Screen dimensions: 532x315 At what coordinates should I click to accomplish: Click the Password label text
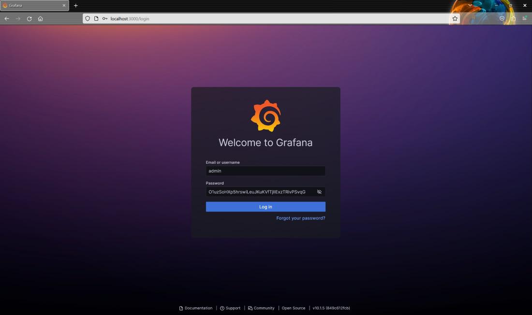click(215, 183)
